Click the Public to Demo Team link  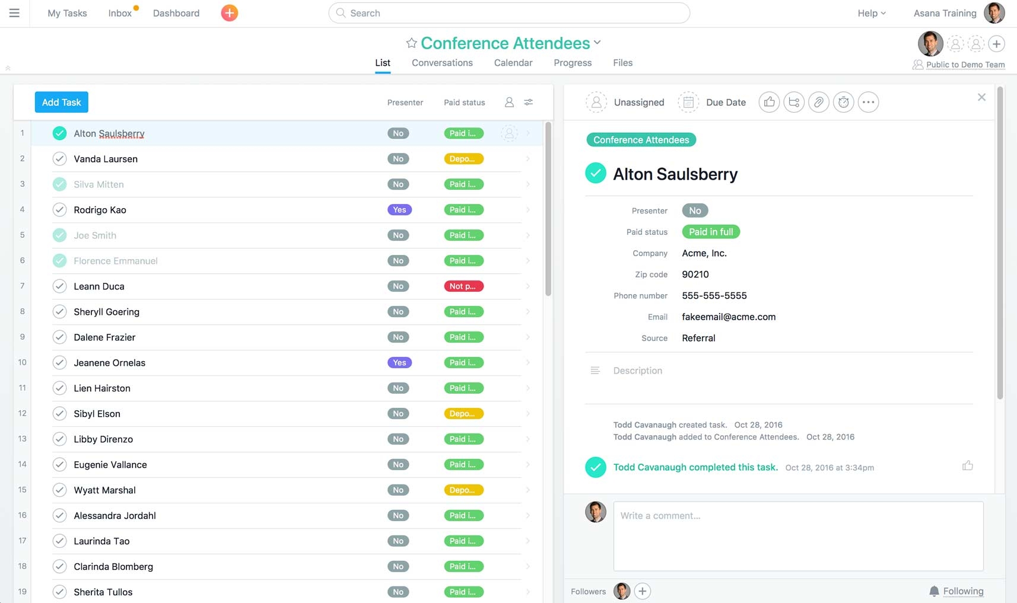point(965,65)
